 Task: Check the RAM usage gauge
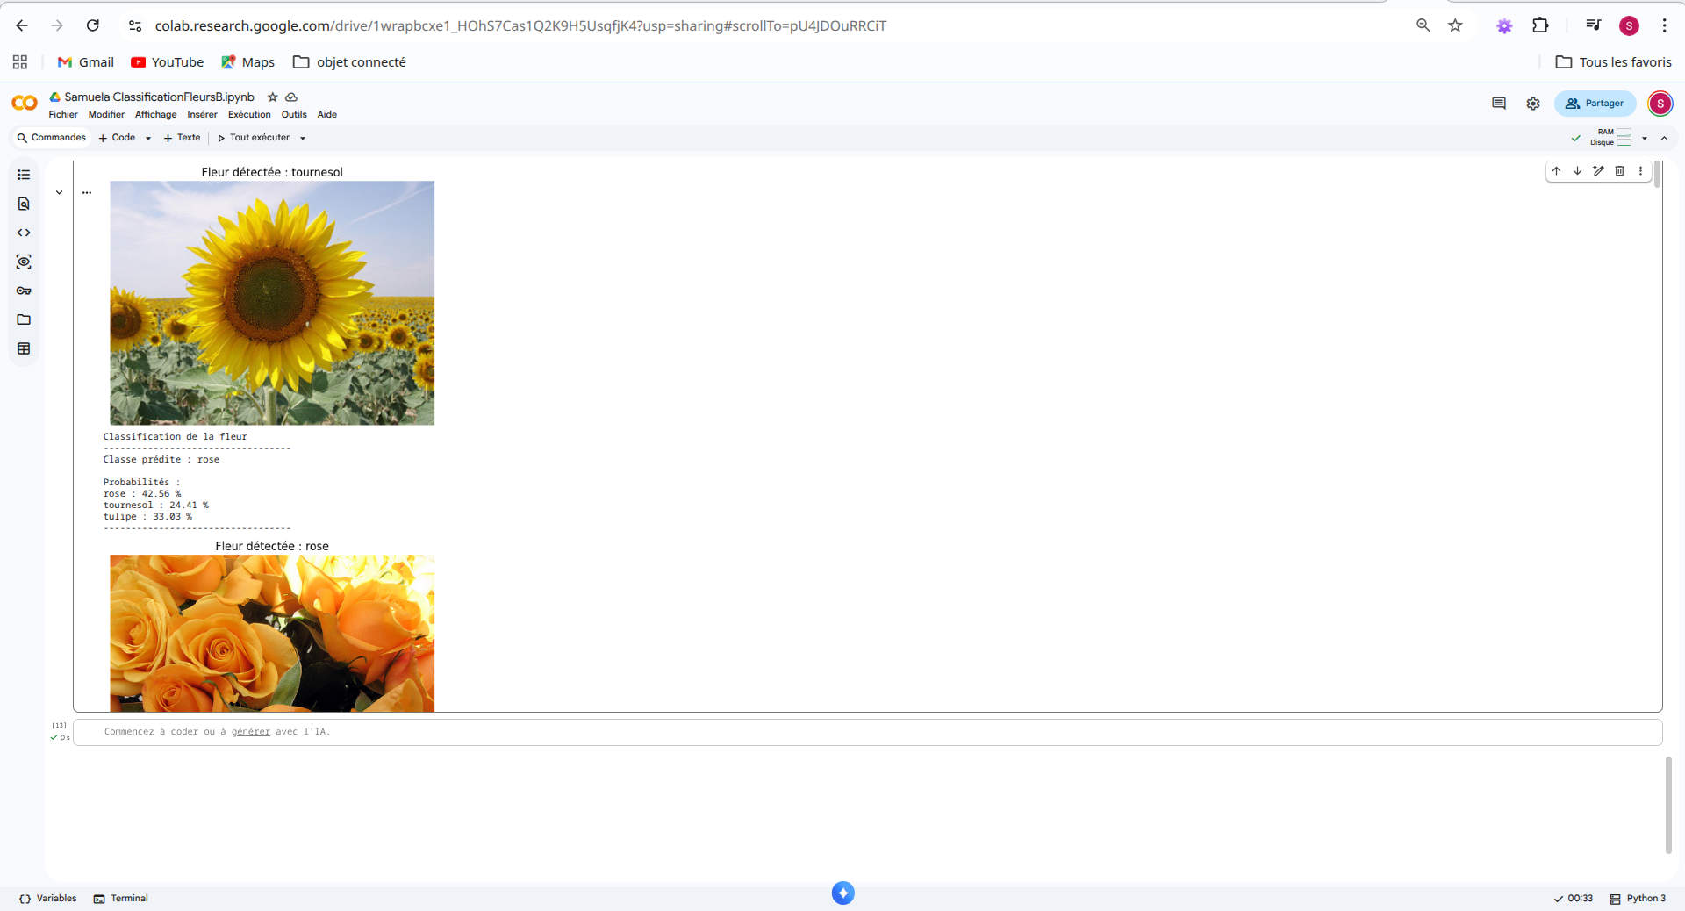pos(1623,133)
